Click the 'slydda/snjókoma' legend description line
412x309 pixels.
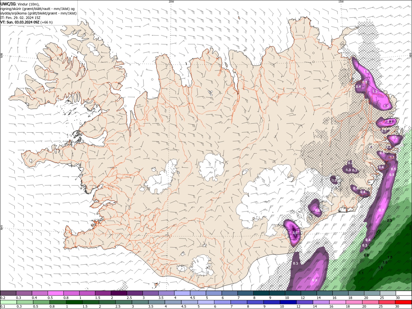tap(39, 13)
